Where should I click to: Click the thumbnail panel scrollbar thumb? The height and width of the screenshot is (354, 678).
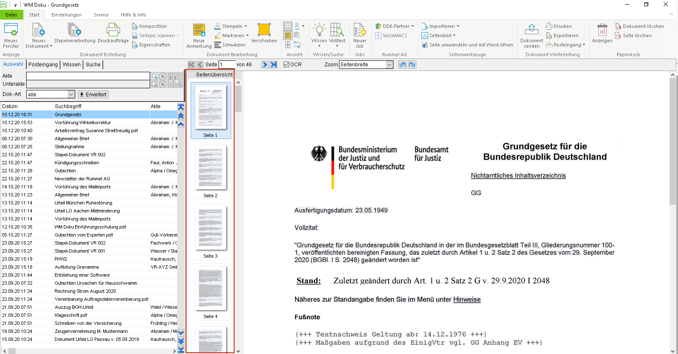[238, 99]
